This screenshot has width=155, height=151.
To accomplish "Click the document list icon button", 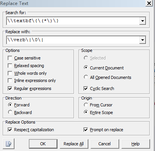I will tap(8, 144).
